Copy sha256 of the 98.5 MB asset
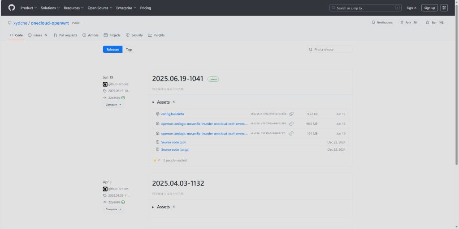 pyautogui.click(x=291, y=123)
